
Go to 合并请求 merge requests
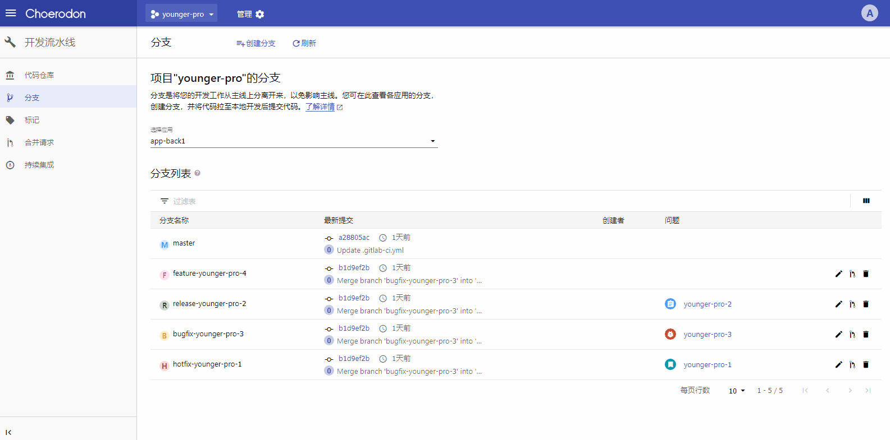[68, 142]
